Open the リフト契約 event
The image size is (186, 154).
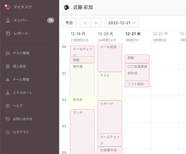pyautogui.click(x=137, y=84)
